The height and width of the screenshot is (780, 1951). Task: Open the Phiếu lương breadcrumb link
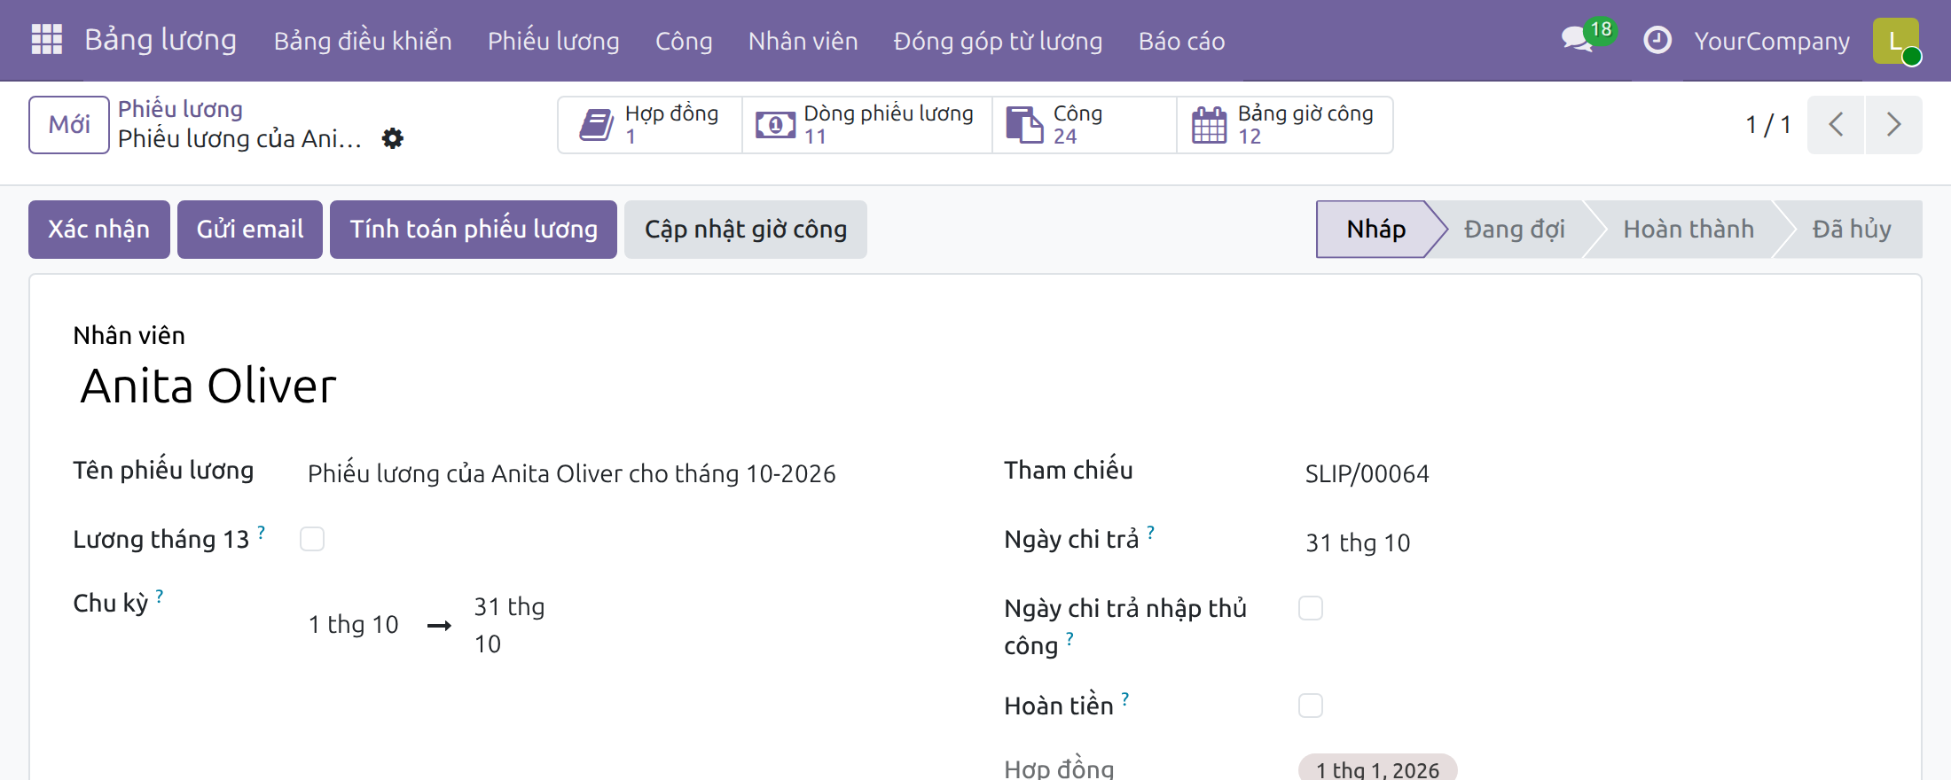180,109
